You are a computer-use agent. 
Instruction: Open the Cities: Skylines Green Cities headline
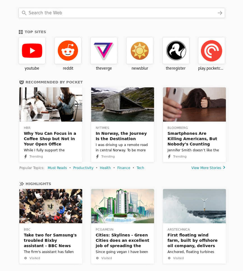coord(122,240)
